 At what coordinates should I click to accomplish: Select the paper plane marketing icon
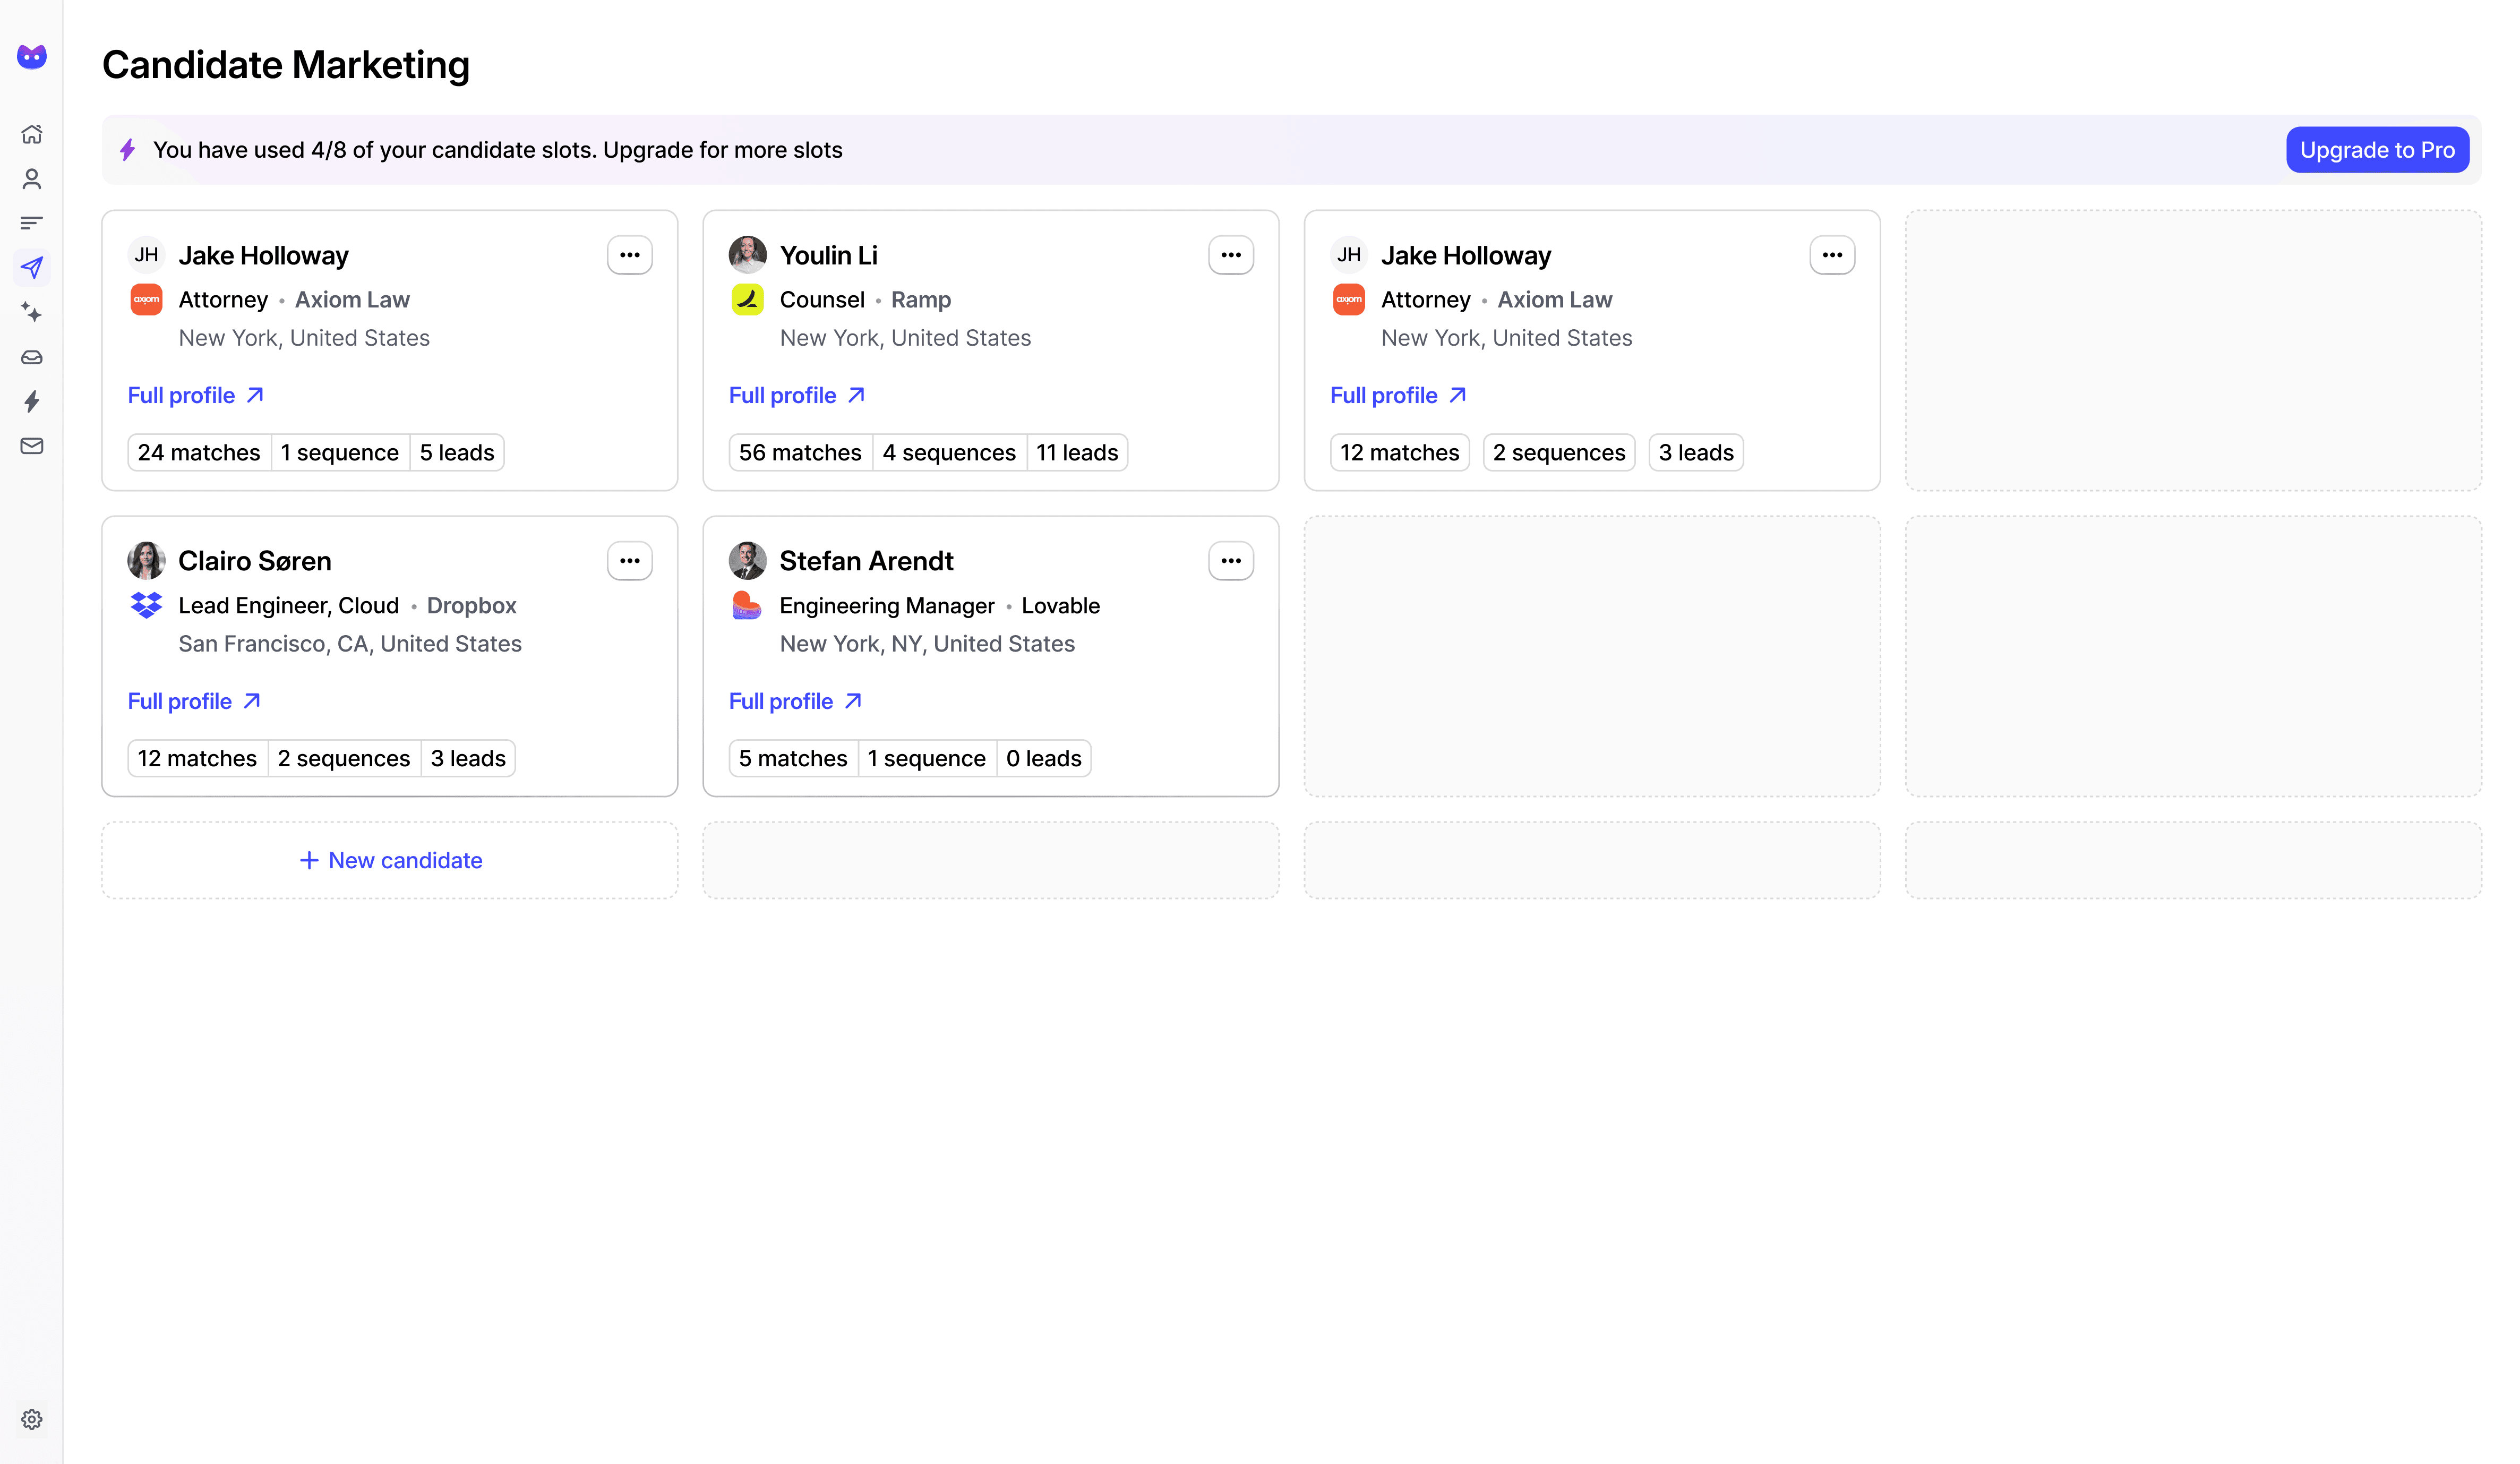(32, 267)
